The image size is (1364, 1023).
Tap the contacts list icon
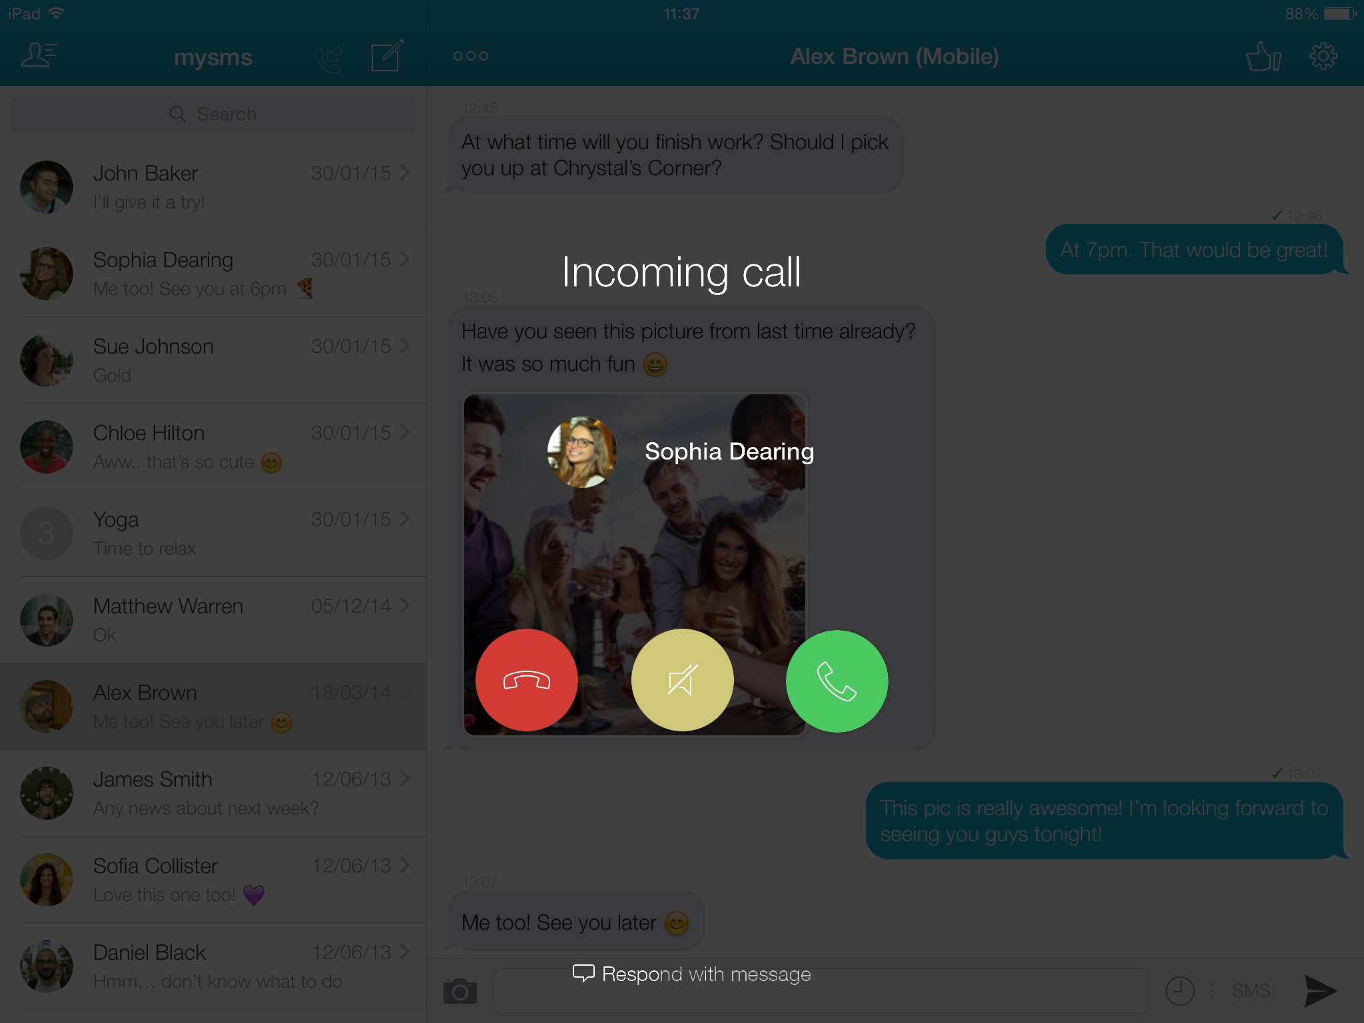tap(40, 55)
